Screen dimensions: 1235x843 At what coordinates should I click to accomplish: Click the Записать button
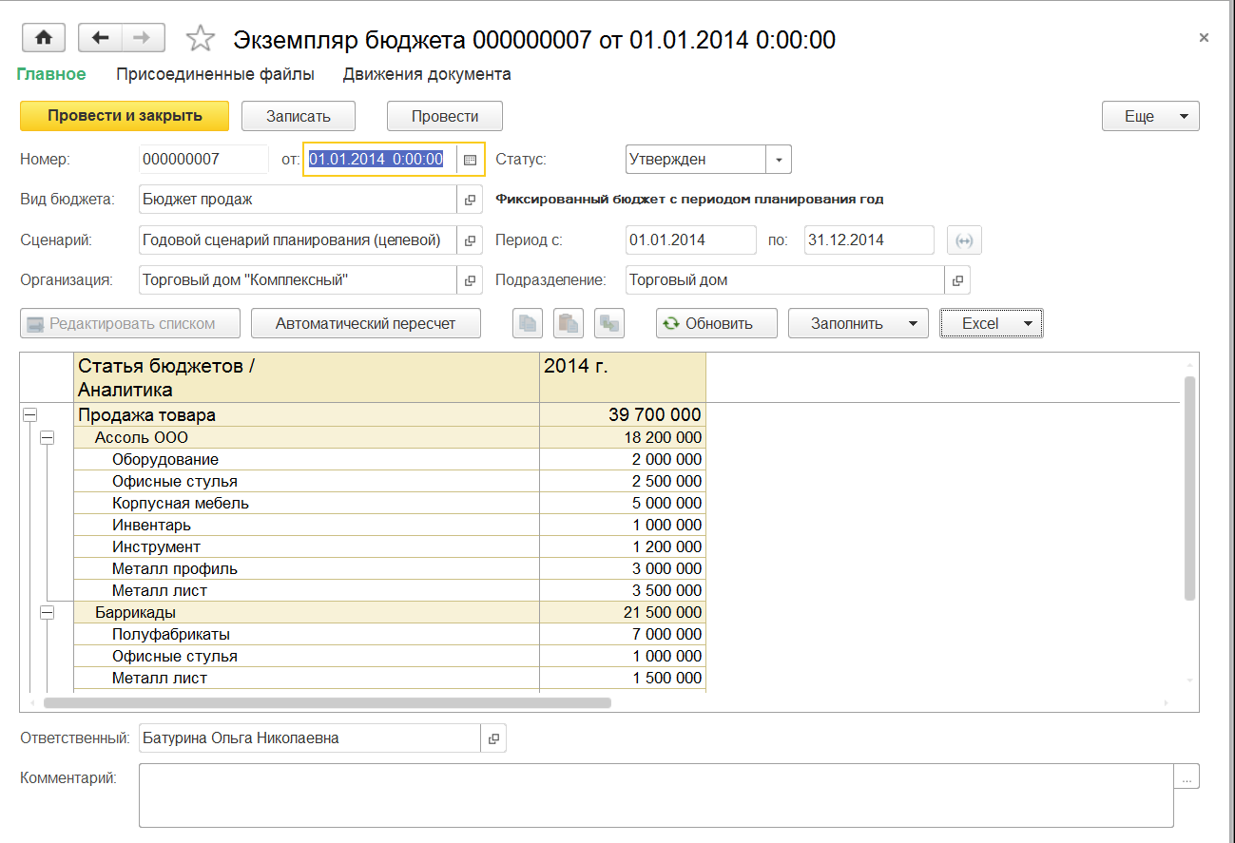click(x=299, y=116)
